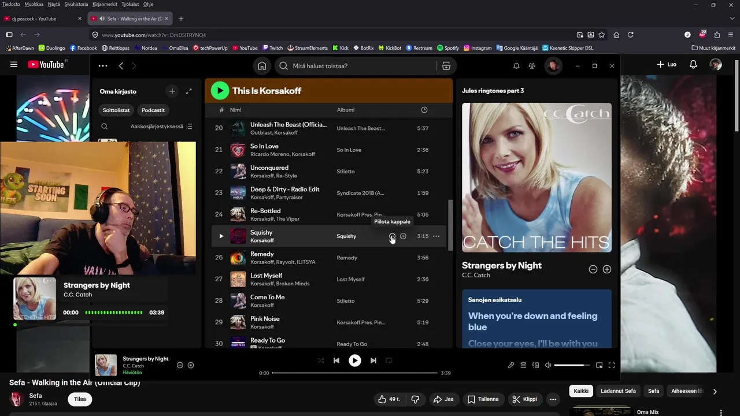Click Re-Bottled album thumbnail

(238, 214)
